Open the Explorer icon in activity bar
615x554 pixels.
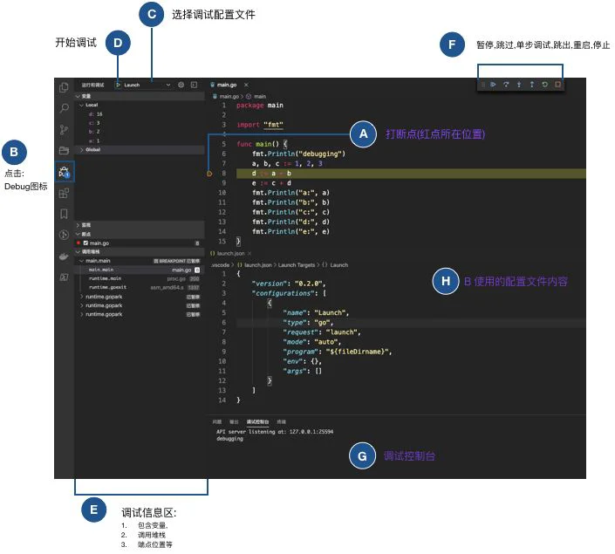tap(64, 87)
